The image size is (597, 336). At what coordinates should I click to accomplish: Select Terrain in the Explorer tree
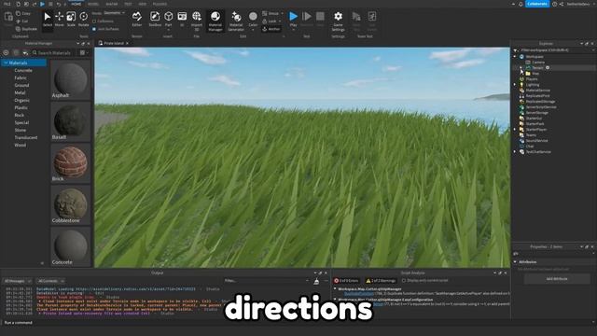click(x=537, y=68)
